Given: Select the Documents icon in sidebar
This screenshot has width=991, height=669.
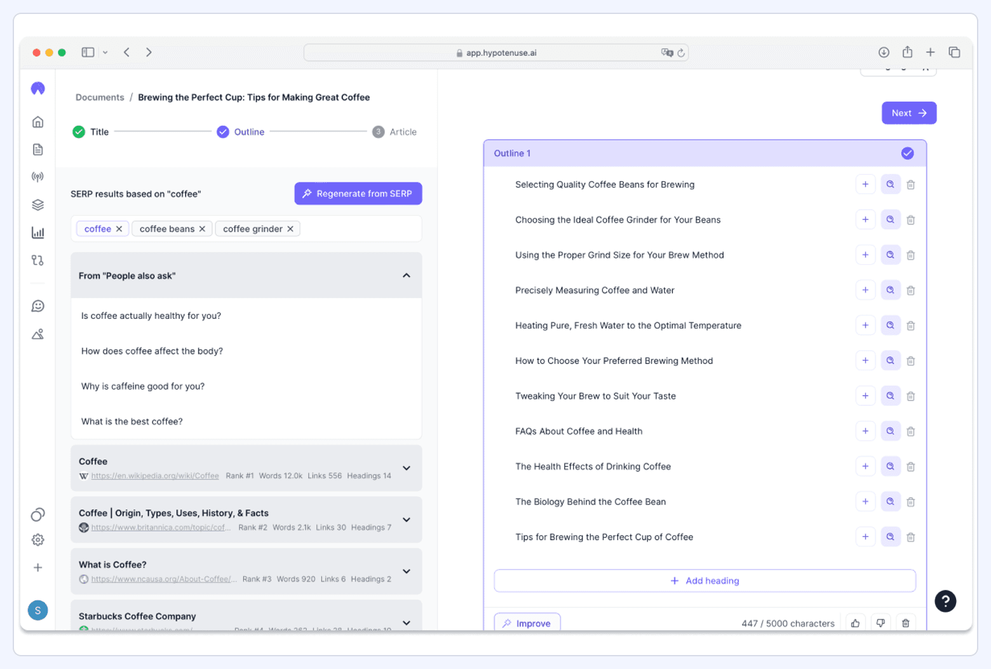Looking at the screenshot, I should tap(37, 149).
